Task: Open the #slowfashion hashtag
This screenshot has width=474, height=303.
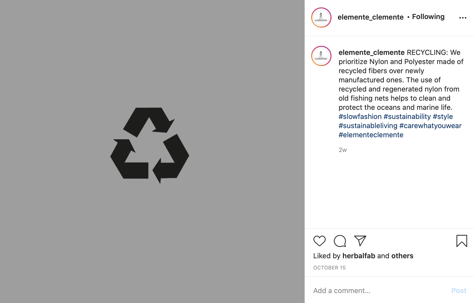Action: click(360, 116)
